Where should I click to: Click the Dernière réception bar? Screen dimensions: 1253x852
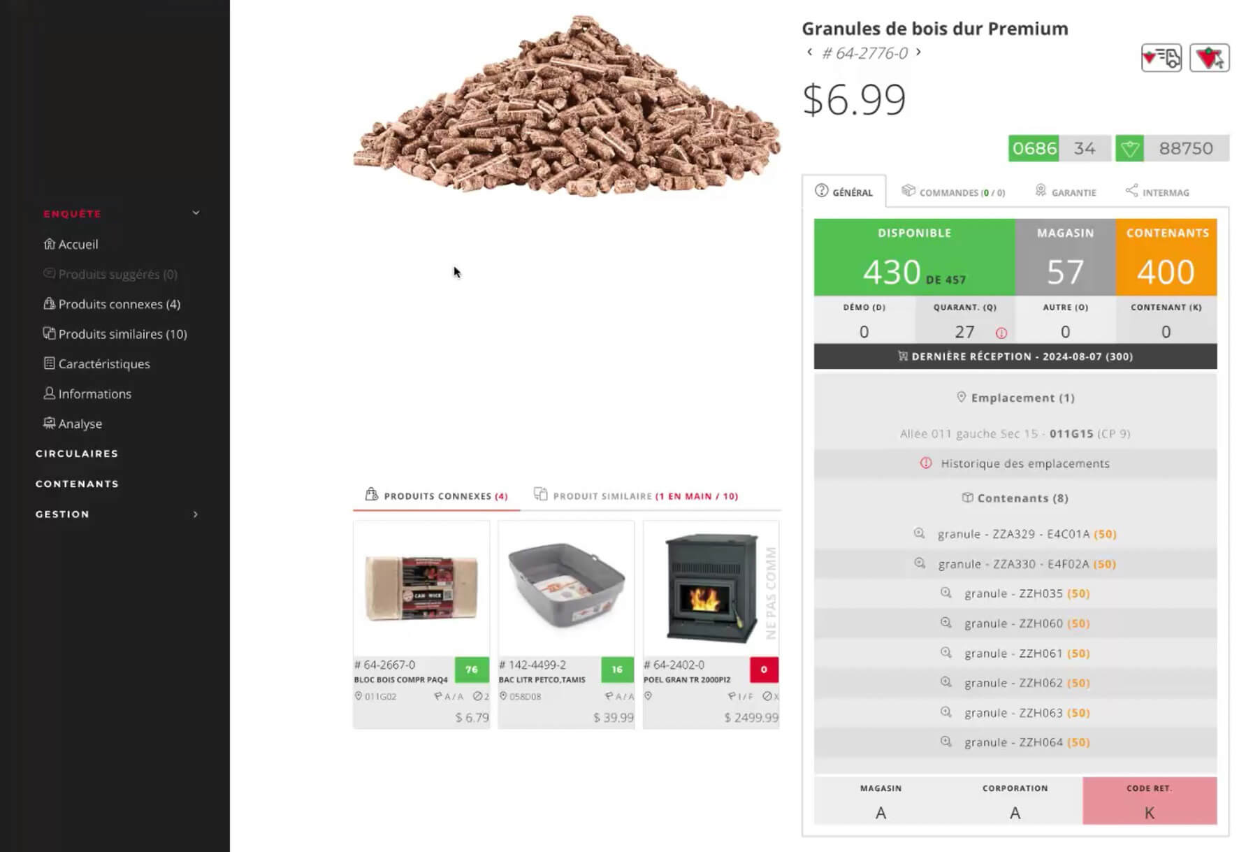click(1015, 356)
